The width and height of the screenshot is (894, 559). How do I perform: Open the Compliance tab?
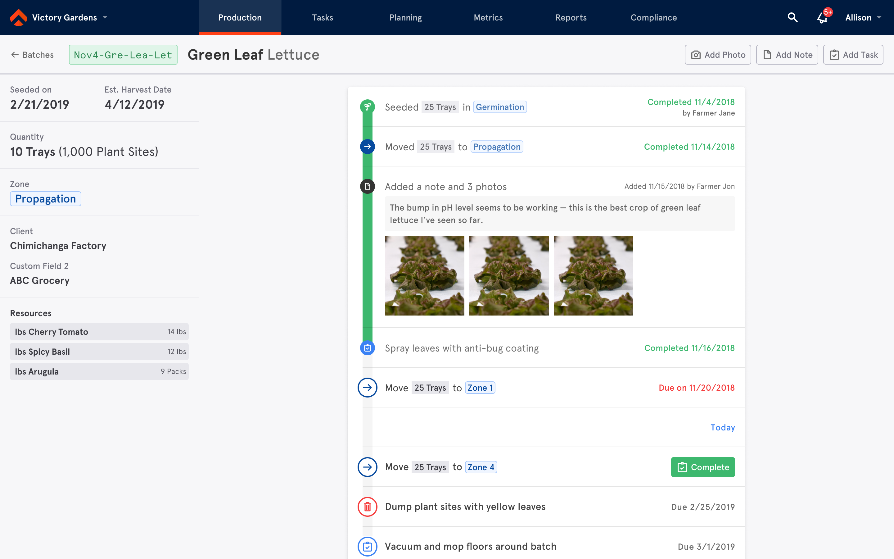point(653,17)
